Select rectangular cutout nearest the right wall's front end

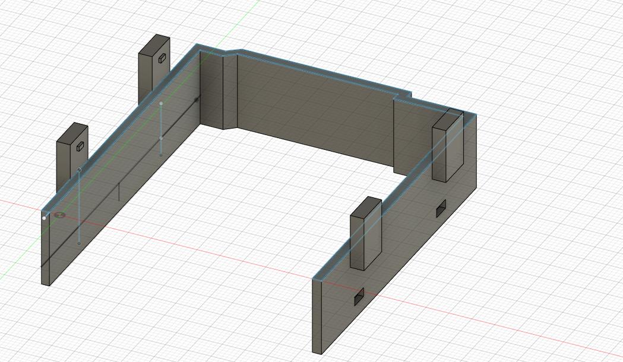point(359,297)
